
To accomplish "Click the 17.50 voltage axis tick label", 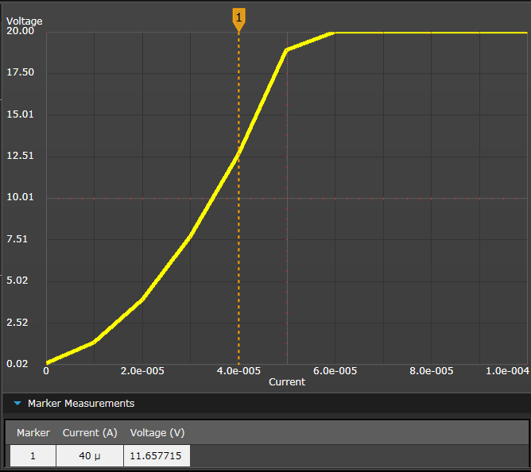I will pos(21,72).
